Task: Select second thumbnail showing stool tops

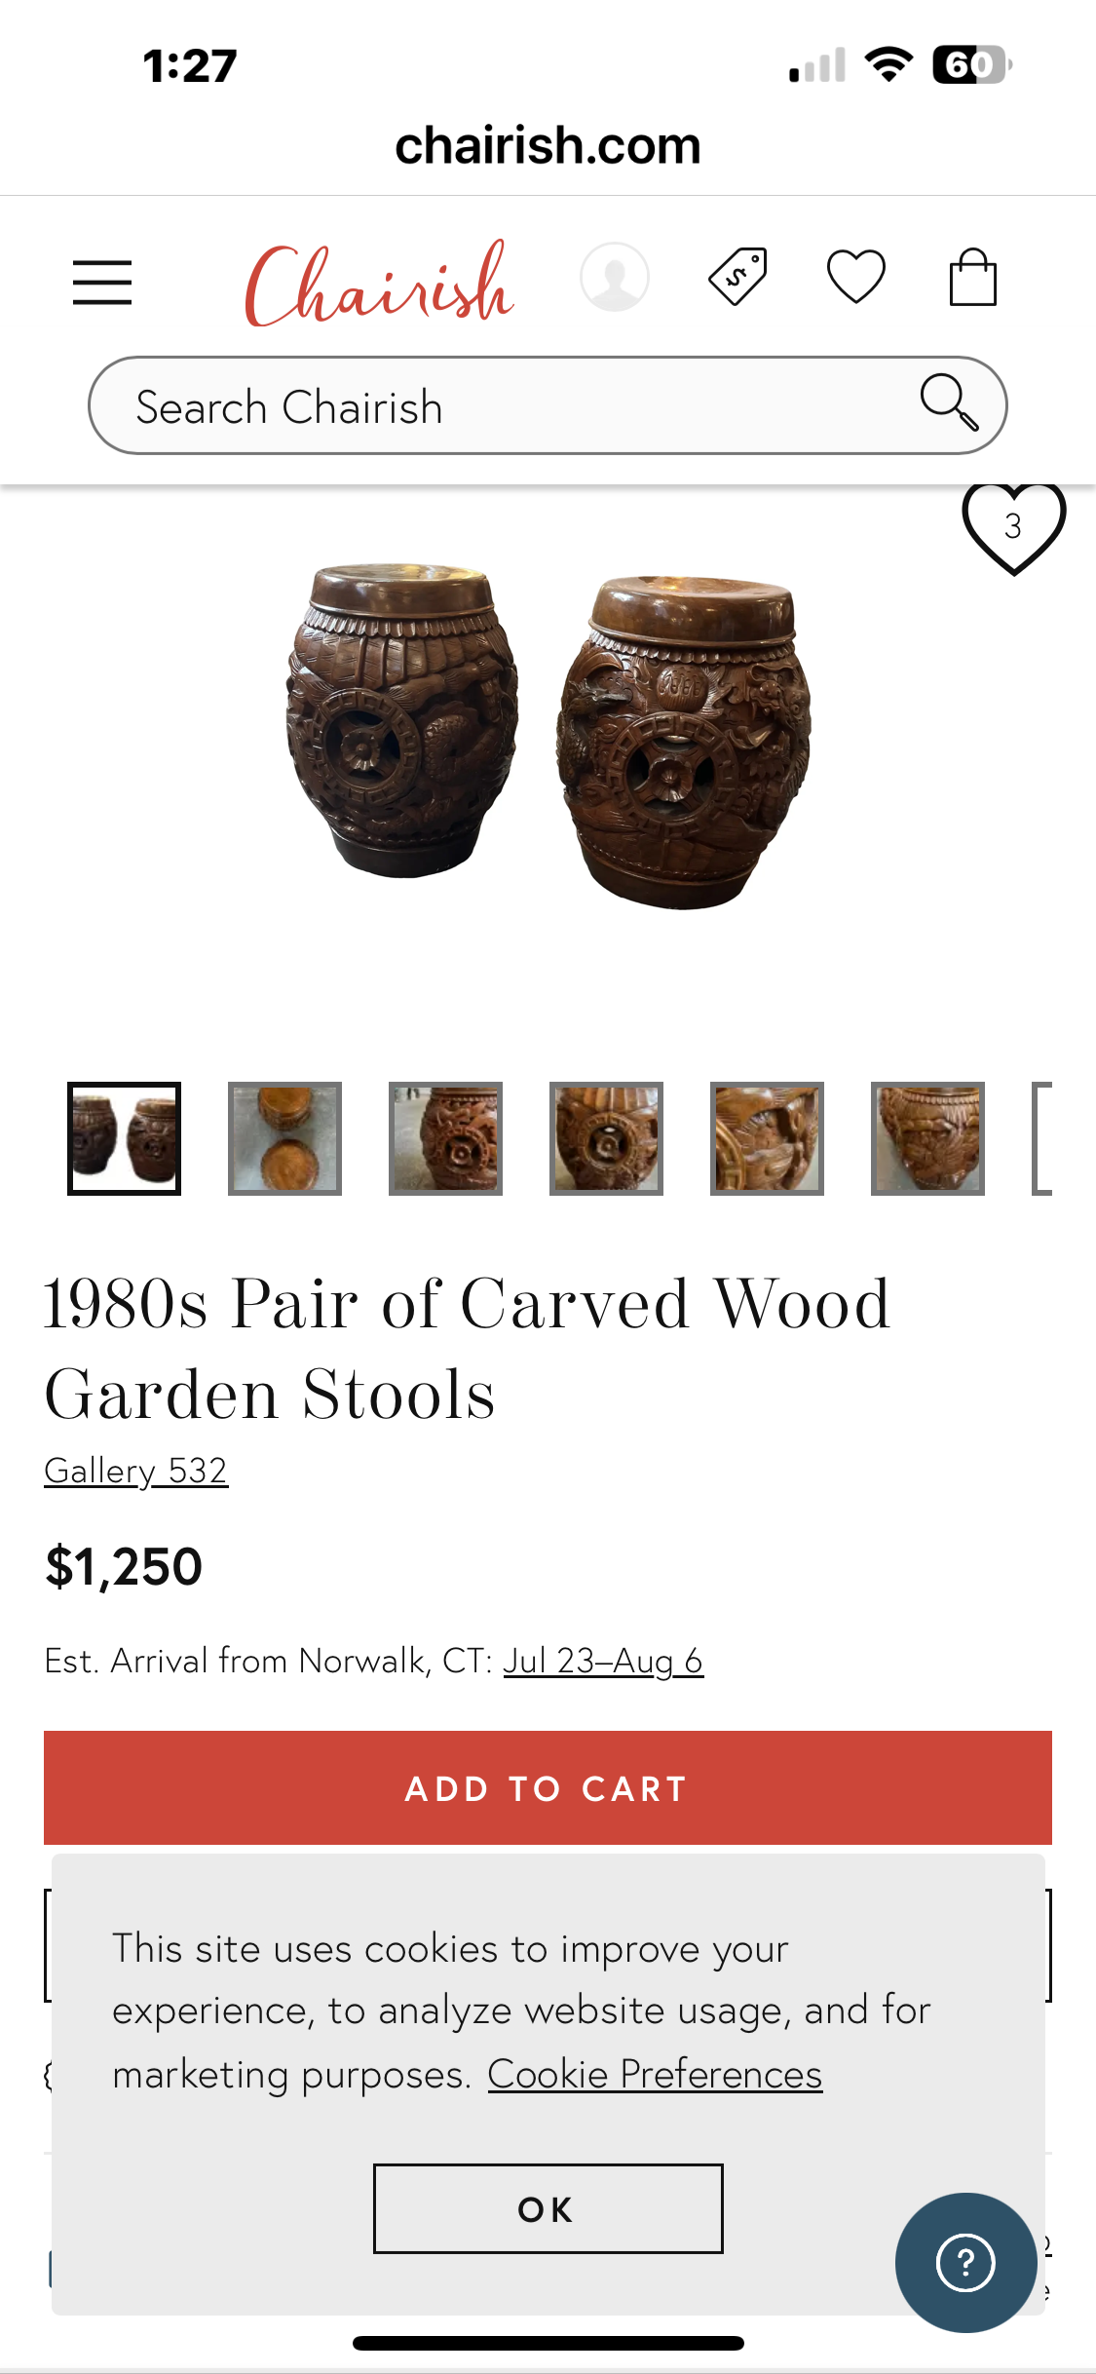Action: pyautogui.click(x=284, y=1138)
